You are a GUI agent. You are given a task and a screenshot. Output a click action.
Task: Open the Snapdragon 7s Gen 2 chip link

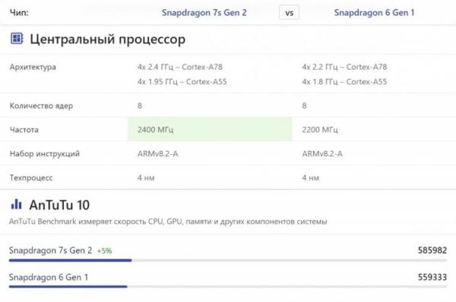pos(204,13)
